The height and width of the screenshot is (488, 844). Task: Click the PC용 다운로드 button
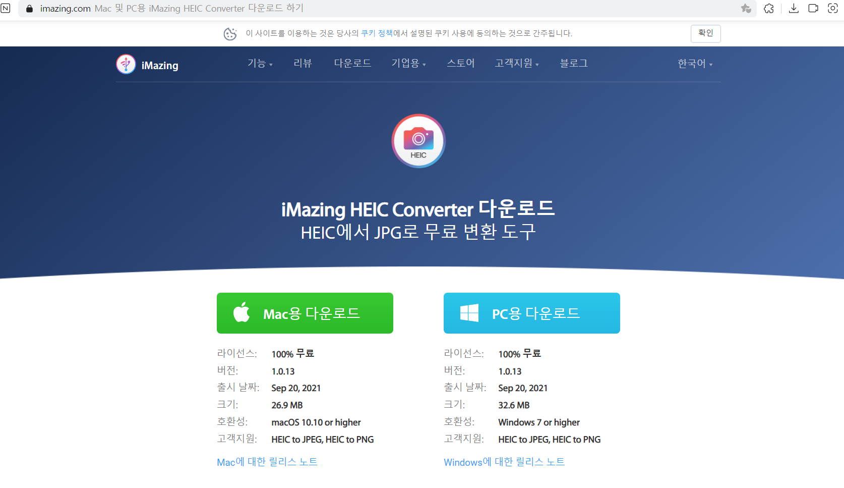[532, 313]
